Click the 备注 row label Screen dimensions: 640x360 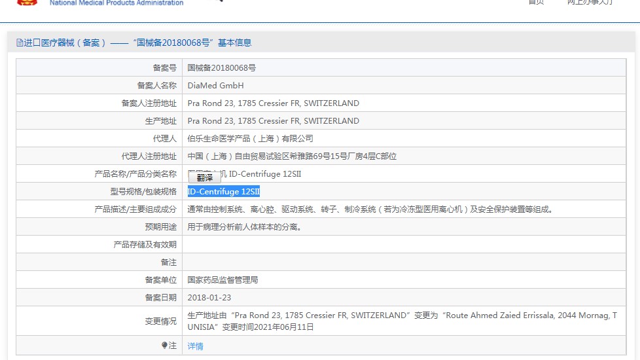169,262
